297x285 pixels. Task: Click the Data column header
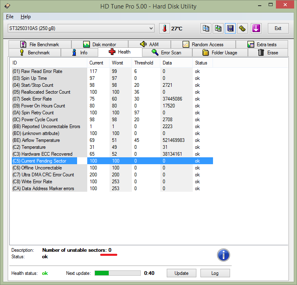[176, 63]
